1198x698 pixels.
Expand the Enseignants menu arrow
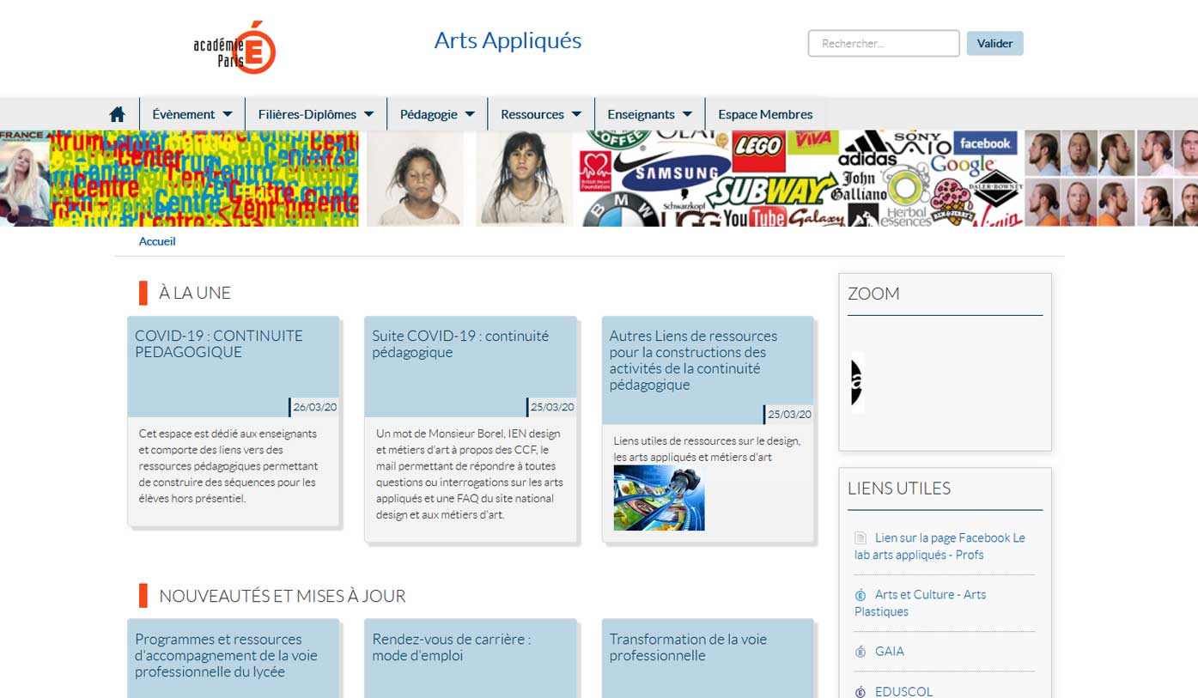(x=687, y=114)
